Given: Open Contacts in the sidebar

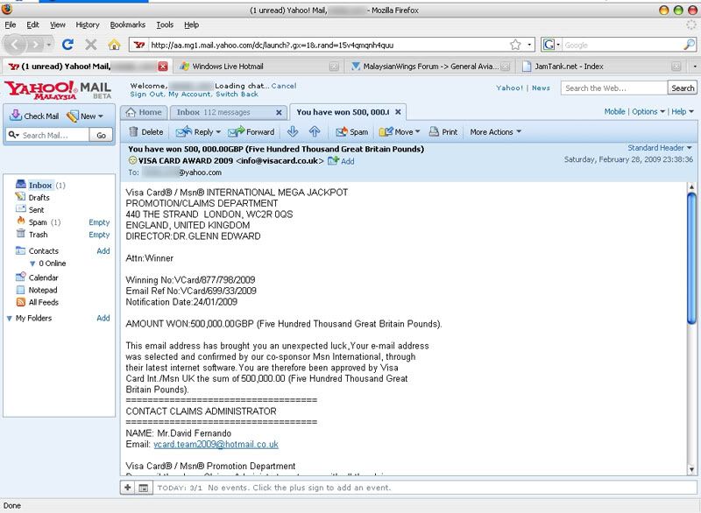Looking at the screenshot, I should click(43, 251).
